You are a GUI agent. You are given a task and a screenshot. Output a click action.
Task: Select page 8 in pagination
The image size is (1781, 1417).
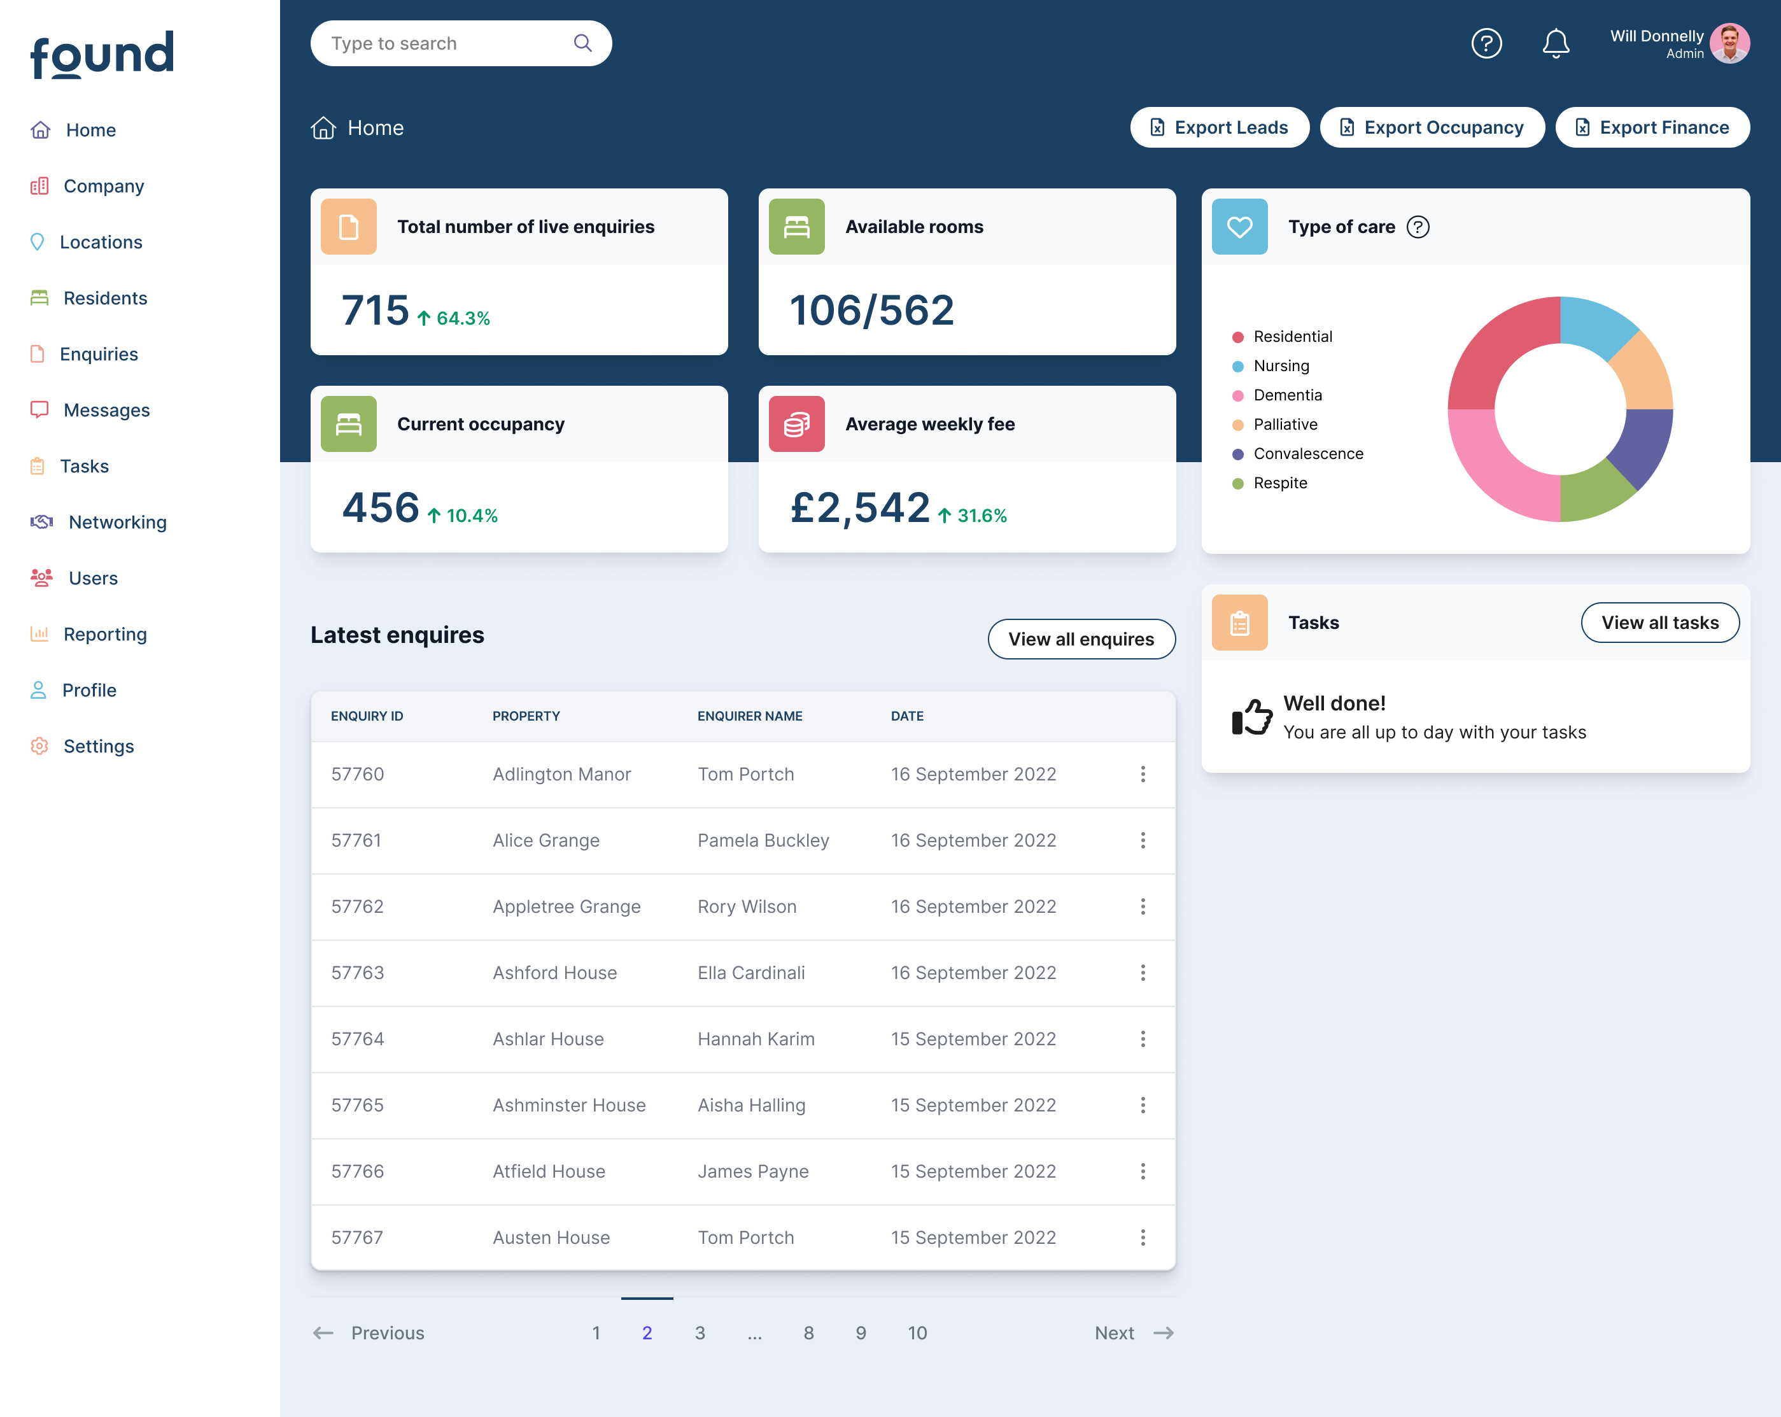pos(809,1333)
